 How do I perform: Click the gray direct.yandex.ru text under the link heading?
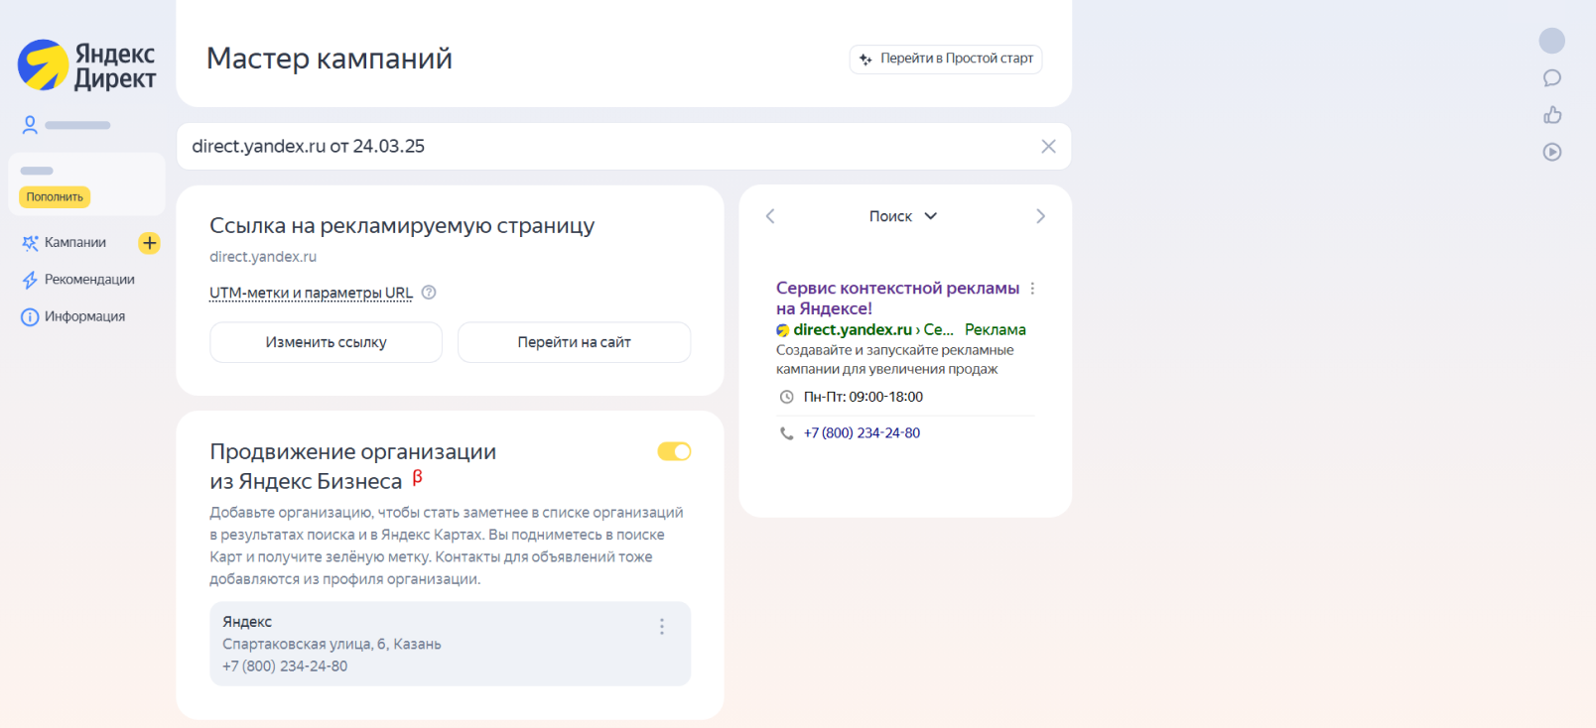click(263, 257)
